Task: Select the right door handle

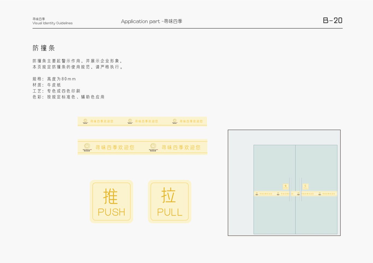Action: [x=301, y=189]
